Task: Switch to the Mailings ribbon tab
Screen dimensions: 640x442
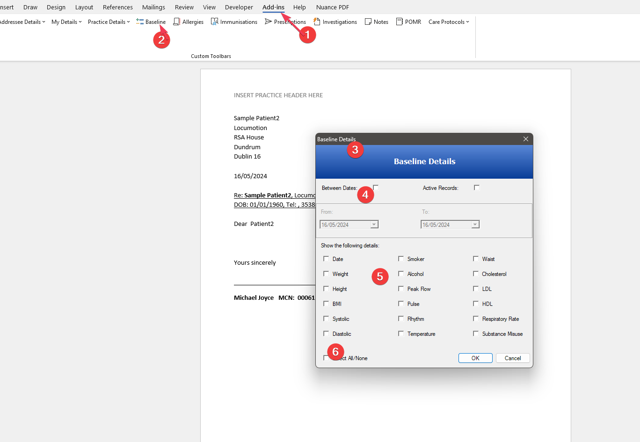Action: 153,7
